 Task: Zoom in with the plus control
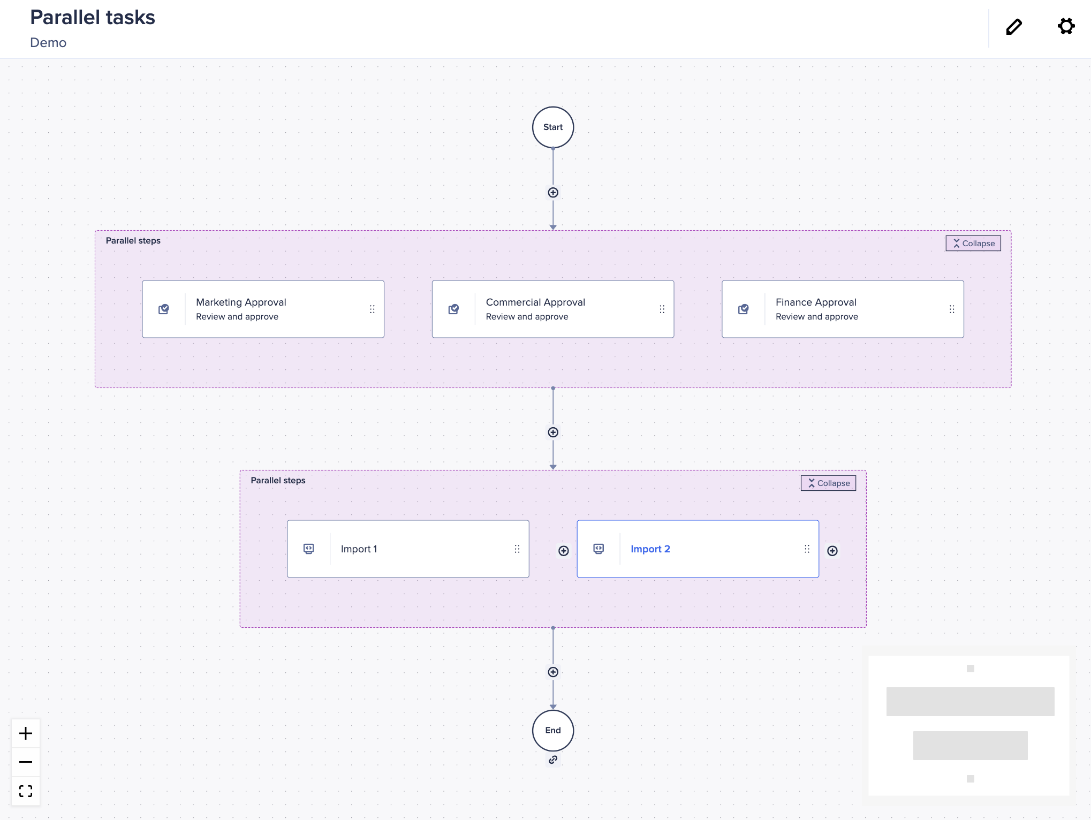tap(25, 733)
